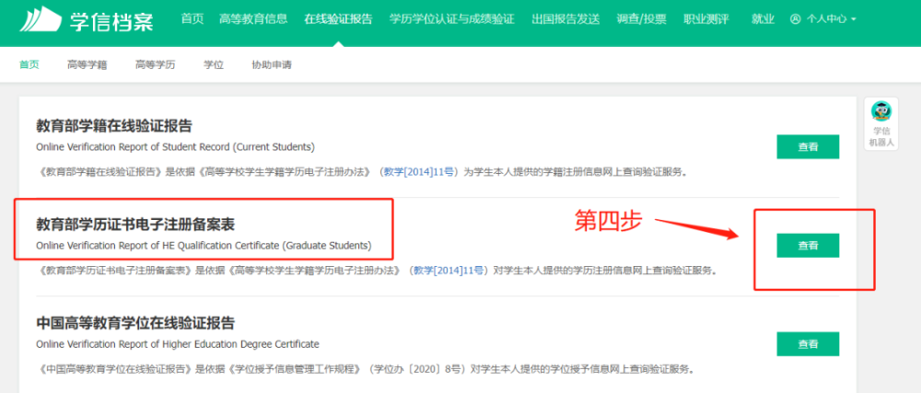Go to 职业测评 section
The width and height of the screenshot is (921, 393).
[x=706, y=19]
